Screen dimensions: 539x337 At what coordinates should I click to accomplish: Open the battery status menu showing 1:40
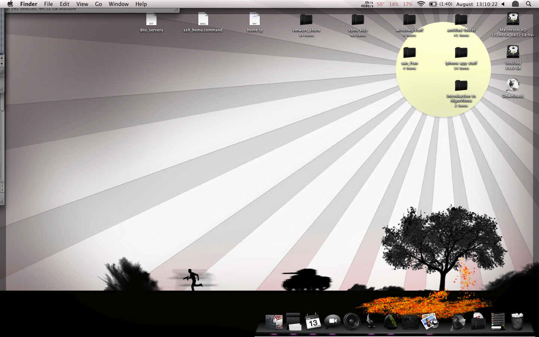pyautogui.click(x=441, y=4)
